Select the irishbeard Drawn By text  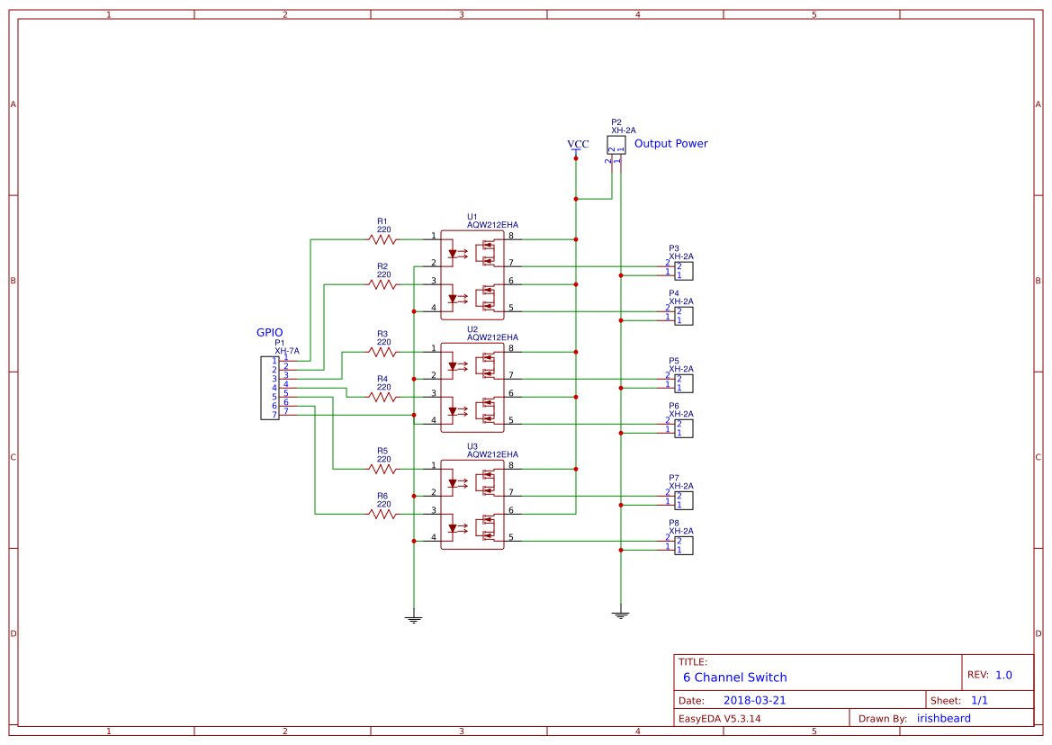point(942,718)
